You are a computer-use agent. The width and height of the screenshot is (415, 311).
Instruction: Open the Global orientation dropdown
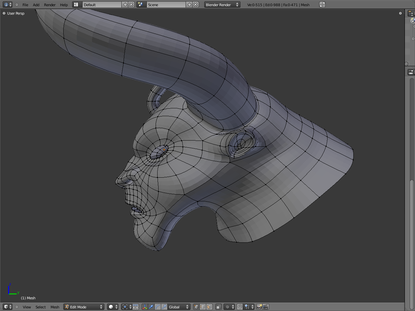click(x=178, y=307)
